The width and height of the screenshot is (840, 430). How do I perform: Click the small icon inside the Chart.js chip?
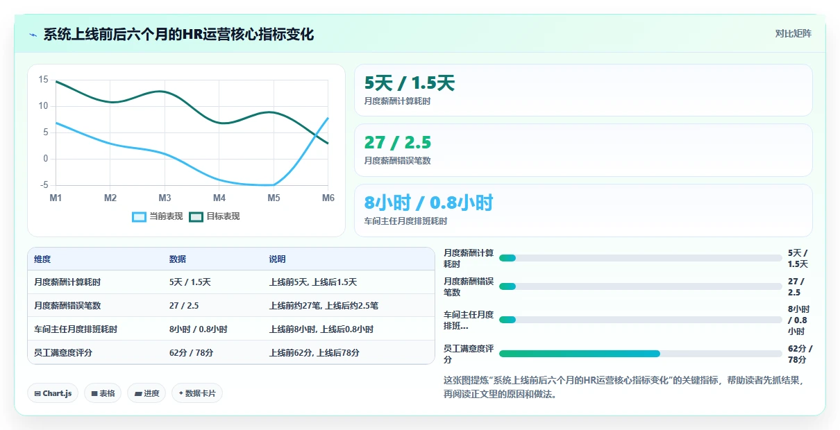(x=37, y=394)
